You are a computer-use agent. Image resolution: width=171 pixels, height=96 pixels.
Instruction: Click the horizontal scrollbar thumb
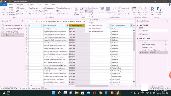point(91,86)
